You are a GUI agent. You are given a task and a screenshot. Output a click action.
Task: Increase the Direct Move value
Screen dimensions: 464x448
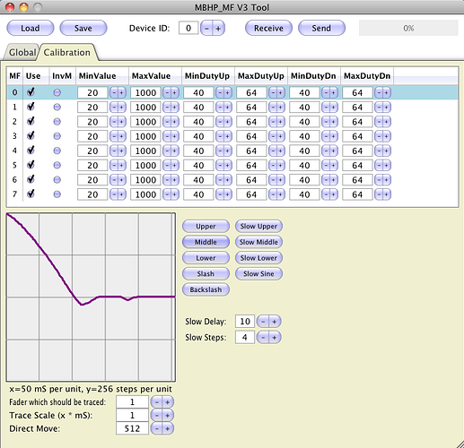168,429
